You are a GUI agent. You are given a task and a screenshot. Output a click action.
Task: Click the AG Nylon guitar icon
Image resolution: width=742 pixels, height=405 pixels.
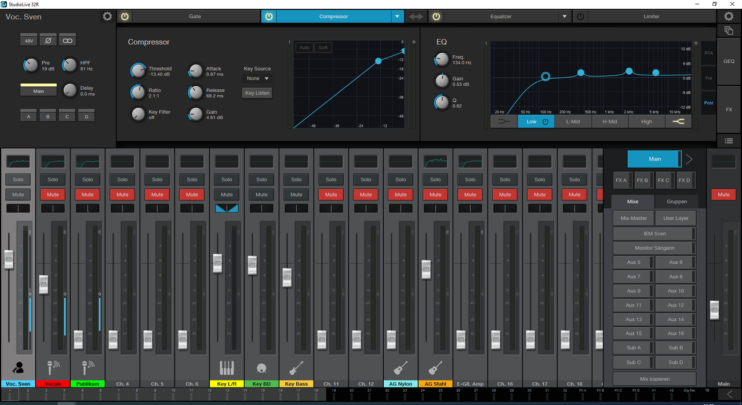(x=401, y=367)
